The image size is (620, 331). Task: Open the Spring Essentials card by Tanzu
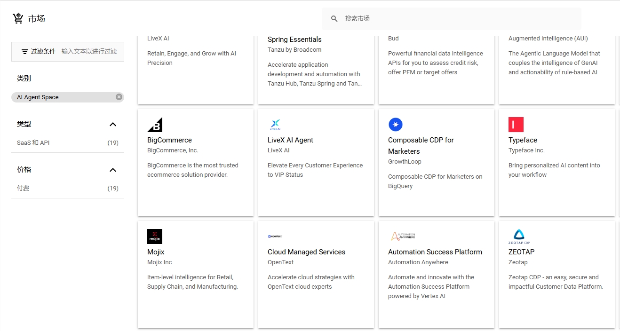[294, 39]
